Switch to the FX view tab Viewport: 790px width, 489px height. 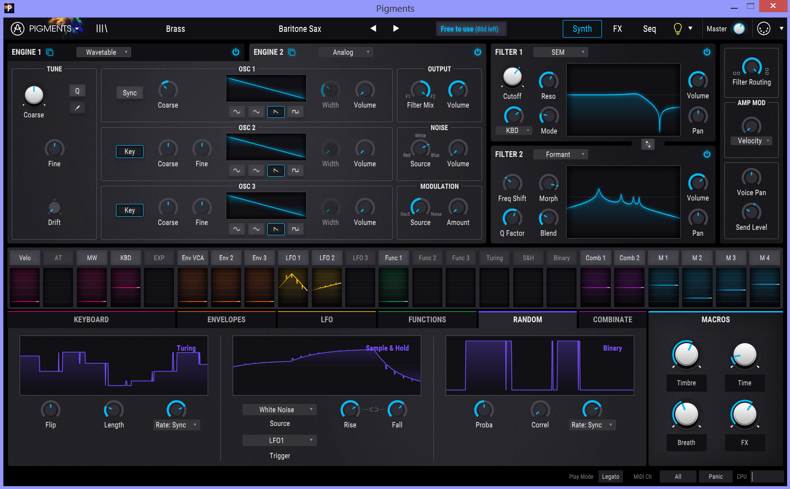tap(618, 29)
